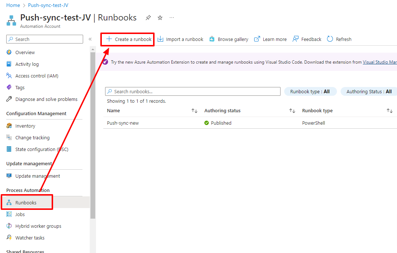Click the Import a runbook download icon
Viewport: 397px width, 253px height.
pyautogui.click(x=160, y=39)
